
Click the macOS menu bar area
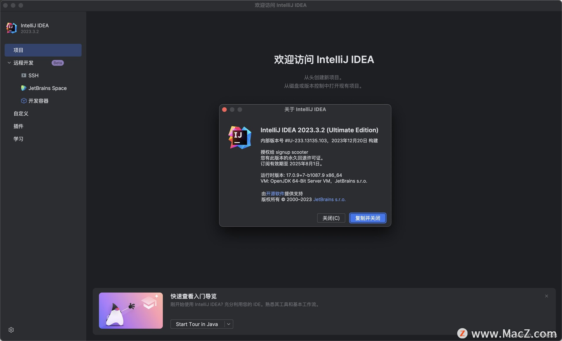click(281, 5)
